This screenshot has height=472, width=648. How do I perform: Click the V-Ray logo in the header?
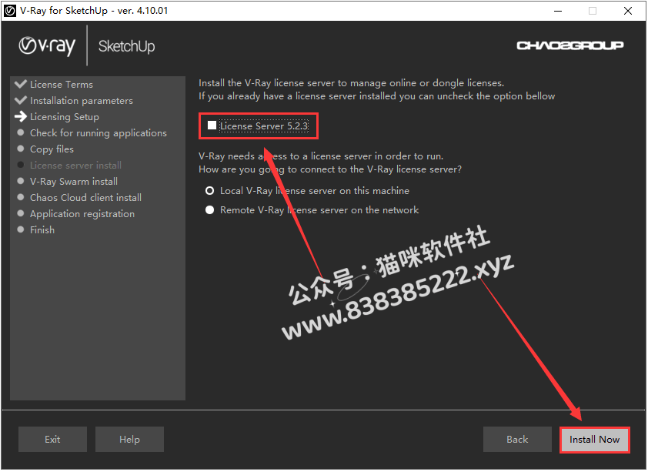click(x=47, y=46)
